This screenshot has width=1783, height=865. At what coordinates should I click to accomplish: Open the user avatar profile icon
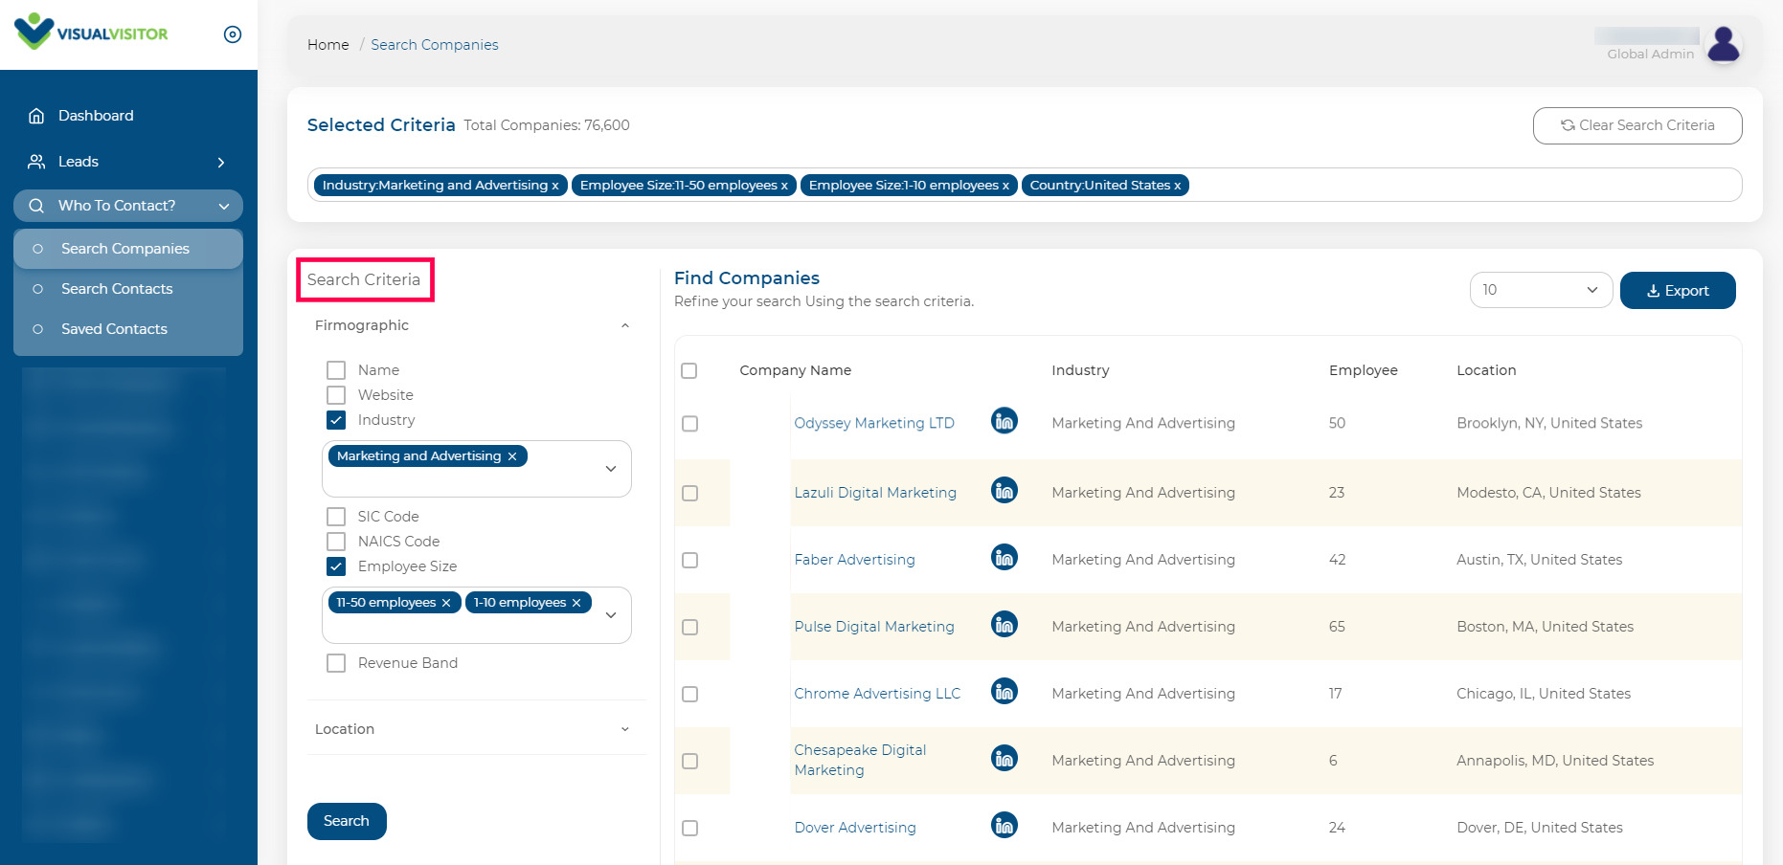(x=1724, y=44)
